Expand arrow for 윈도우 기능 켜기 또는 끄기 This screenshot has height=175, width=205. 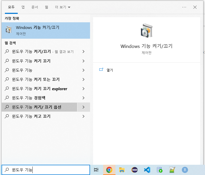click(84, 79)
